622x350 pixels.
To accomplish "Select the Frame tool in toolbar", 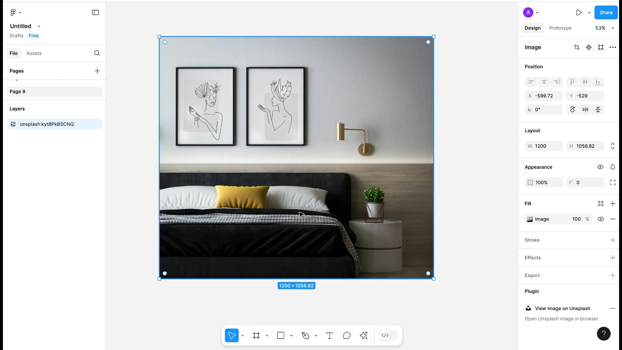I will (256, 335).
